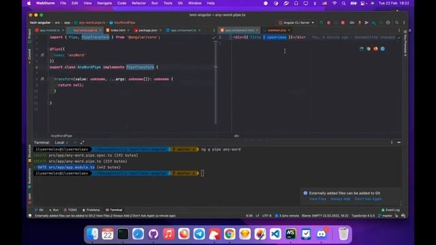Switch to the app.component.html tab in right editor
This screenshot has height=245, width=436.
(239, 30)
